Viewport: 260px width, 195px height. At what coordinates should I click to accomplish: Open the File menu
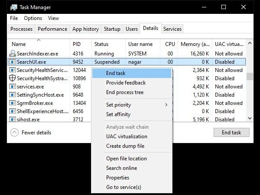(x=14, y=18)
